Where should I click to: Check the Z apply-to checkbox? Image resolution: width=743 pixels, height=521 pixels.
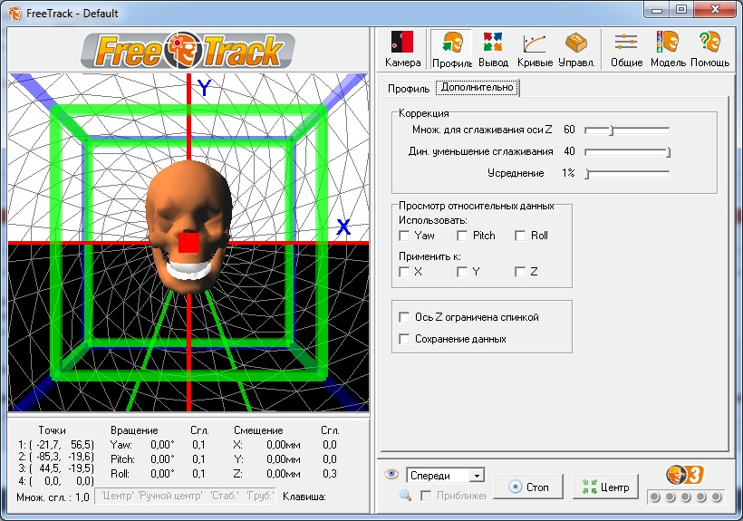520,272
